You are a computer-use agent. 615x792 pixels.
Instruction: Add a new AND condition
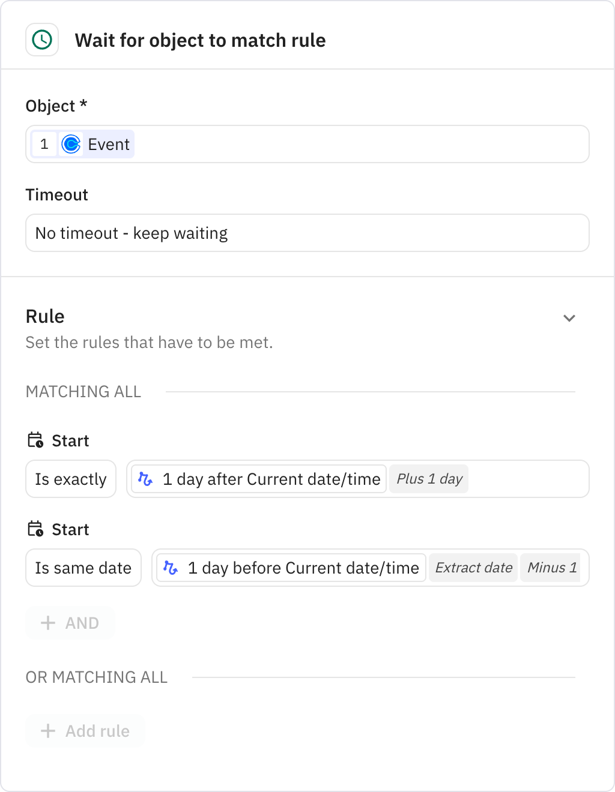tap(70, 623)
